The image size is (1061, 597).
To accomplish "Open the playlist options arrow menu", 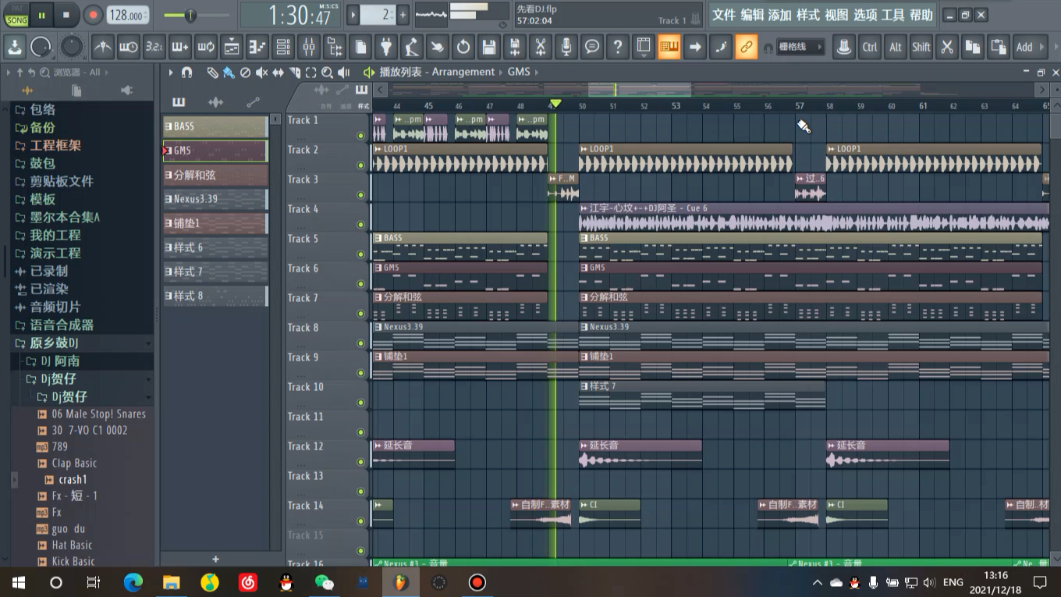I will tap(171, 73).
